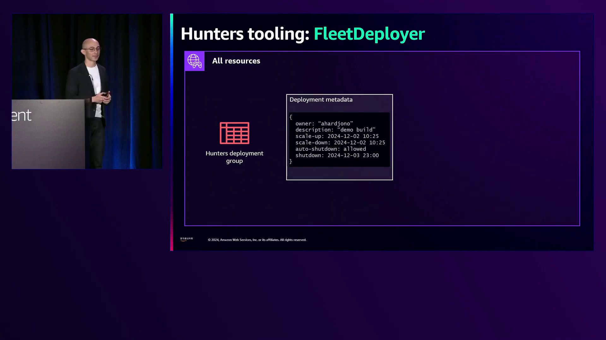Click the All resources heading
Image resolution: width=606 pixels, height=340 pixels.
click(x=236, y=61)
